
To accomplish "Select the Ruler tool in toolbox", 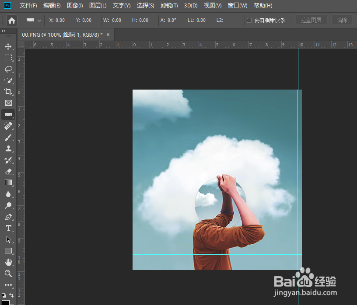I will coord(8,114).
